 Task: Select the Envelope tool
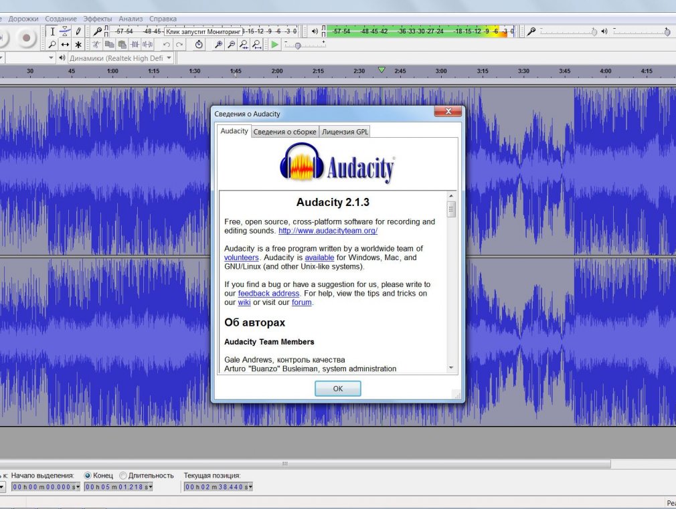(65, 31)
